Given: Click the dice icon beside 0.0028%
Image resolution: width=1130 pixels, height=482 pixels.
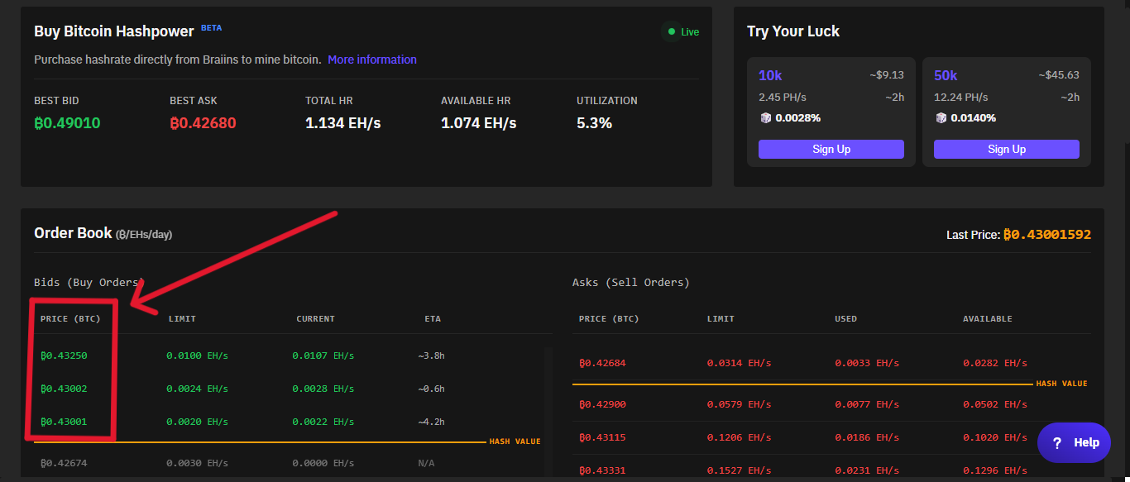Looking at the screenshot, I should 765,118.
